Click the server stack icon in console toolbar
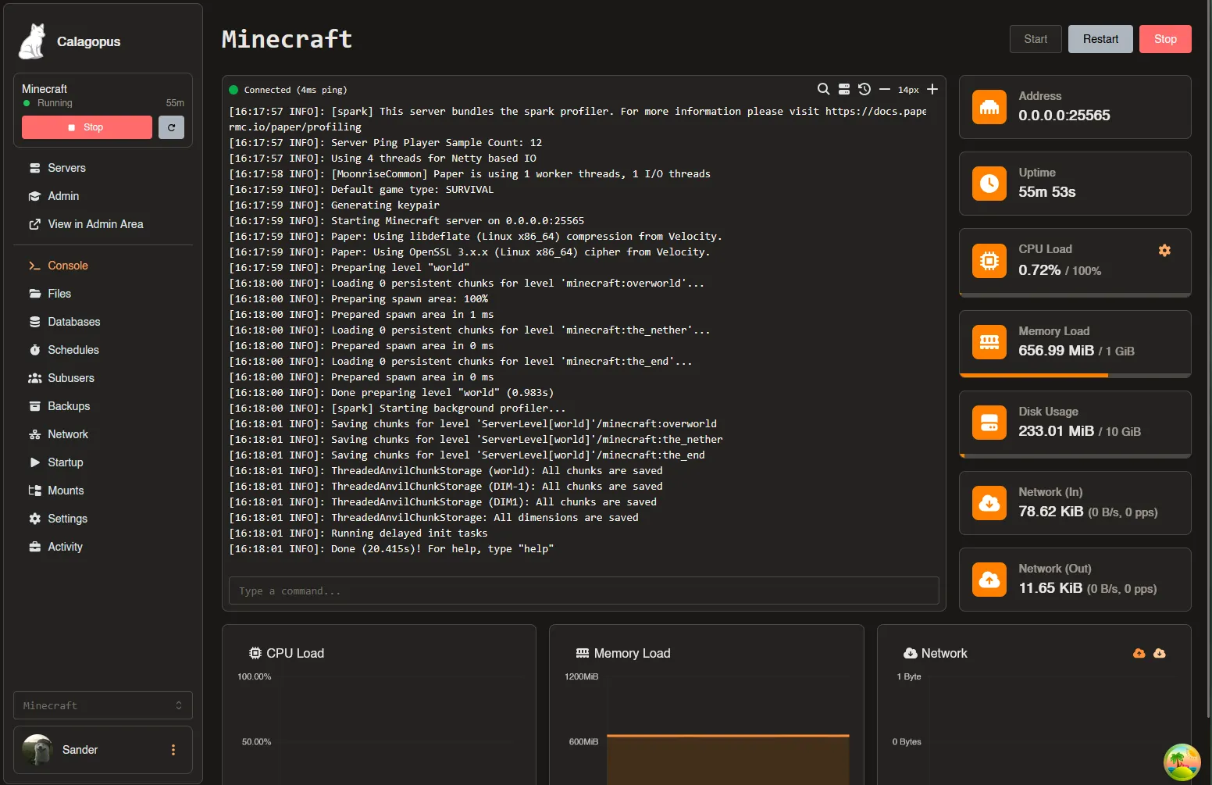 coord(844,89)
